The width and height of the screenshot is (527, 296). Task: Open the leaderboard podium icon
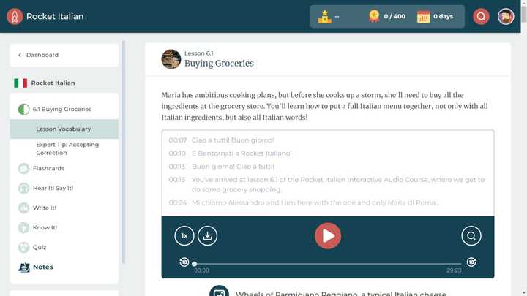[325, 16]
